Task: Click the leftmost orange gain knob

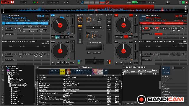Action: click(x=80, y=19)
